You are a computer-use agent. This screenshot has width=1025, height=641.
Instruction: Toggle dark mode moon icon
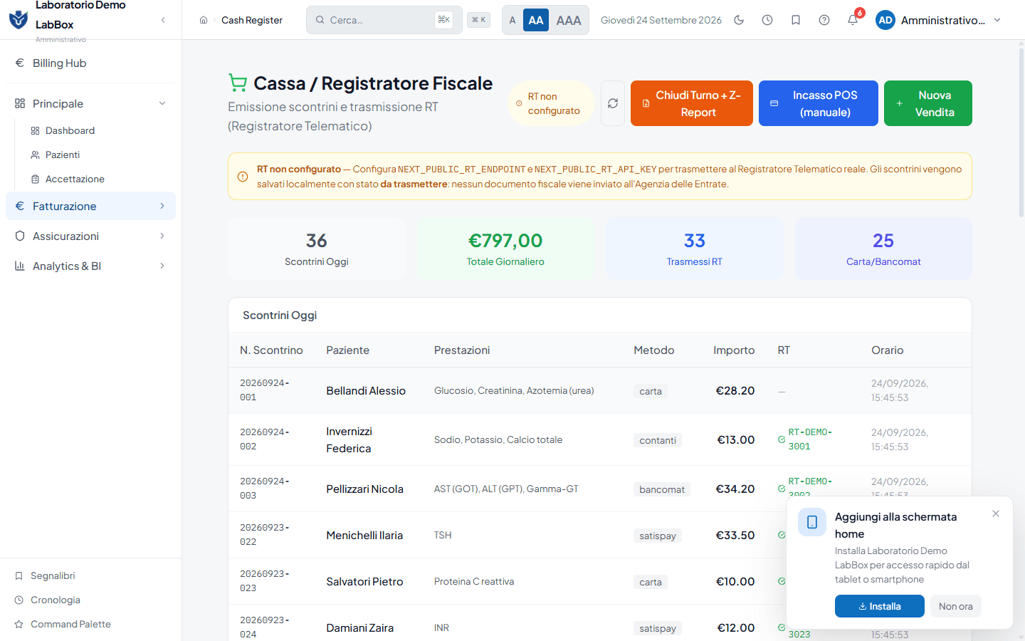tap(739, 20)
